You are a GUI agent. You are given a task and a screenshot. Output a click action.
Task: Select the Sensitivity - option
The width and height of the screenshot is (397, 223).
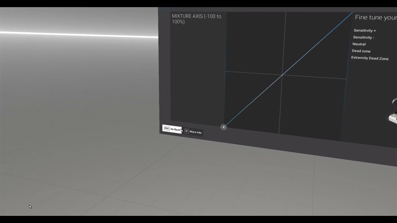pyautogui.click(x=364, y=37)
